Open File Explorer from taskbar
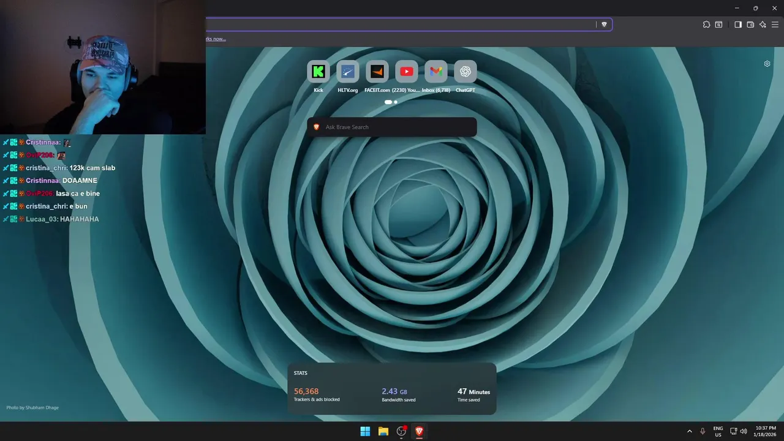The width and height of the screenshot is (784, 441). [x=383, y=431]
